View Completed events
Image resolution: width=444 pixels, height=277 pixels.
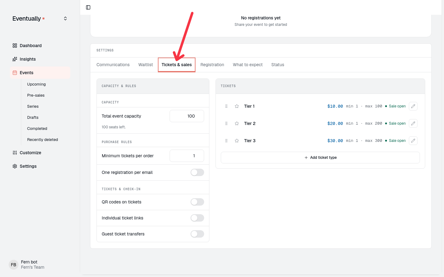tap(37, 129)
